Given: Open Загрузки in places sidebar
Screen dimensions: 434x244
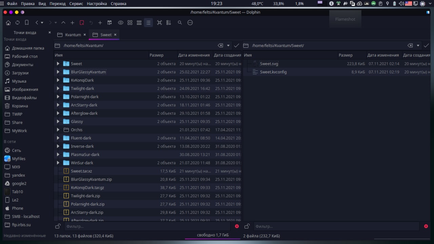Looking at the screenshot, I should 20,73.
